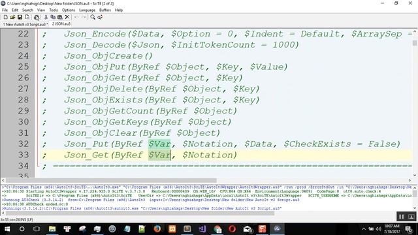The width and height of the screenshot is (418, 235).
Task: Click on Json_ObjGetCount line text
Action: (x=150, y=111)
